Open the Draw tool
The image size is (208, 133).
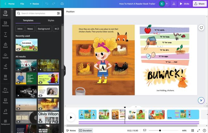(5, 66)
